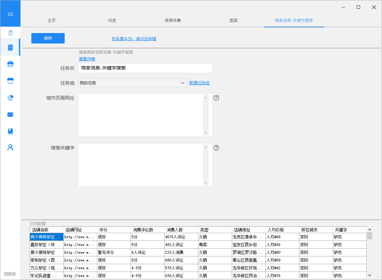This screenshot has height=280, width=382.
Task: Open the briefcase toolbox sidebar icon
Action: 10,64
